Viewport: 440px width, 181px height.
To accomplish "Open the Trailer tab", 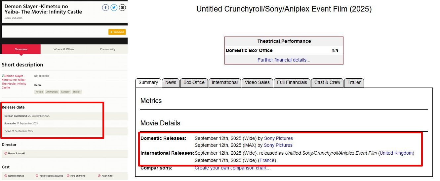I will (x=354, y=83).
